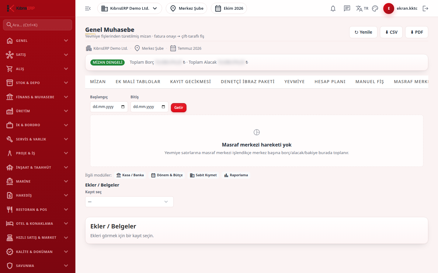Viewport: 438px width, 273px height.
Task: Click the logout icon
Action: tap(426, 8)
